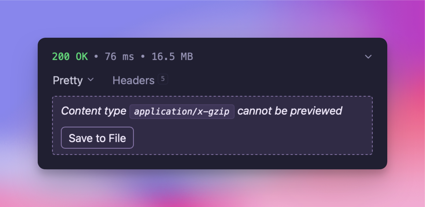Click empty header space between size and chevron
This screenshot has width=425, height=207.
(x=278, y=57)
